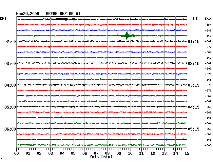Screen dimensions: 213x162
Task: Select the DC offset value -362
Action: point(208,112)
